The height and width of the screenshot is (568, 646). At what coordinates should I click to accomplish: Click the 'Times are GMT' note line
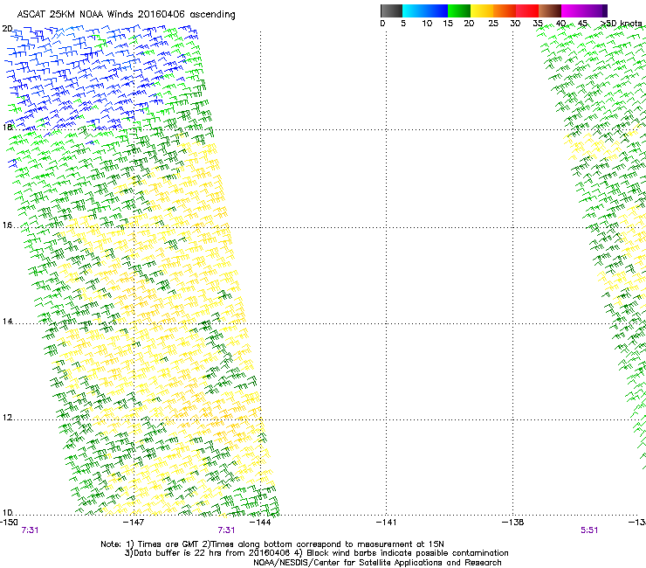click(x=272, y=544)
